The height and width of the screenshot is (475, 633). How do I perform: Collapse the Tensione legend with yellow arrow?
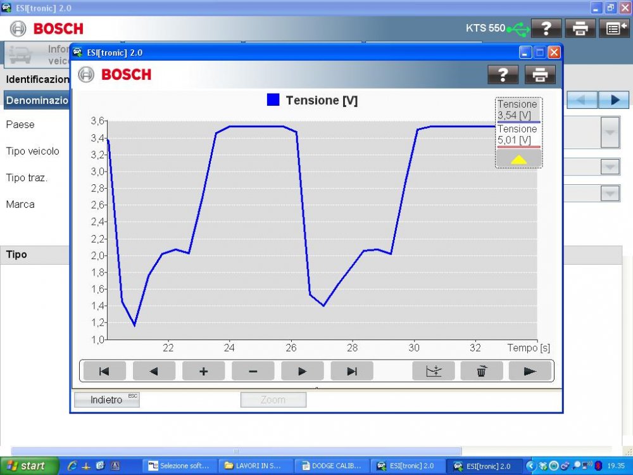click(518, 159)
